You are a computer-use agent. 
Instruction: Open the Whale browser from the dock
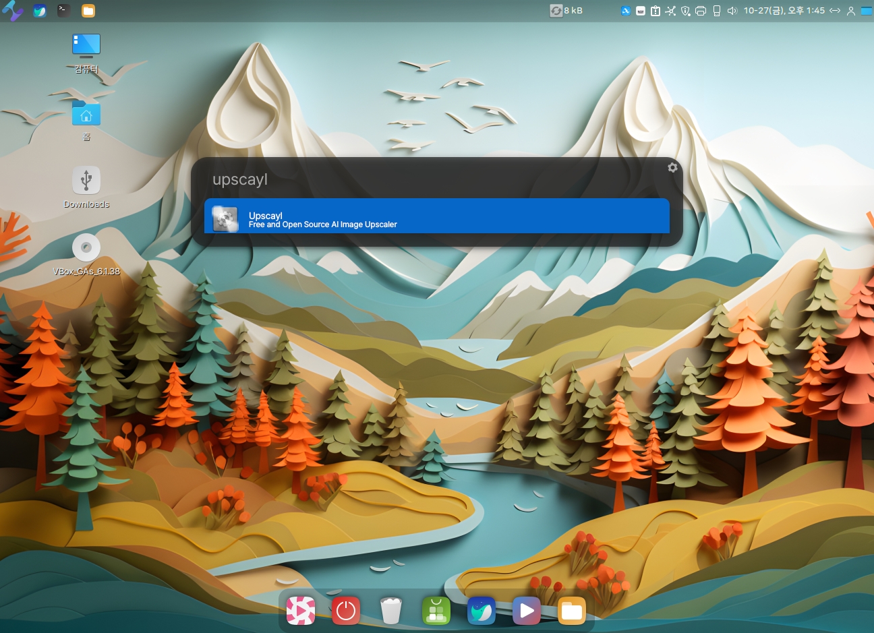pyautogui.click(x=481, y=611)
